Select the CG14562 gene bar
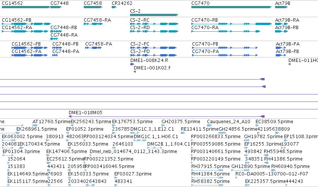The height and width of the screenshot is (187, 318). coord(26,7)
